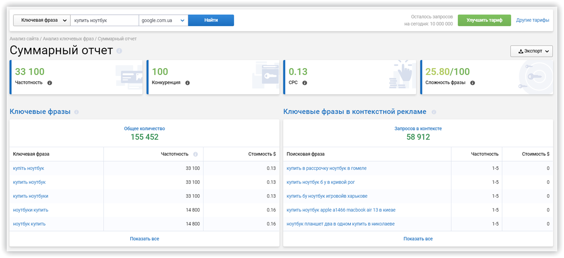Click info icon beside Частотность card label

click(x=49, y=83)
